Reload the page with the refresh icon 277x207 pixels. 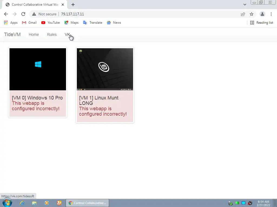23,14
